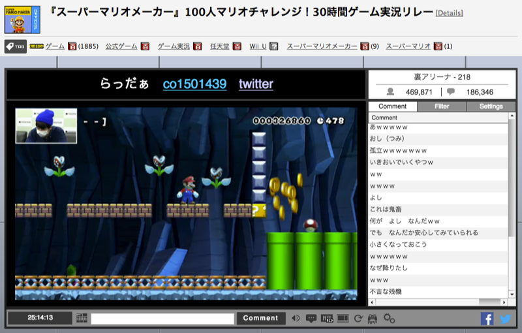Click the らっだぁ streamer name
This screenshot has height=333, width=522.
pos(125,84)
